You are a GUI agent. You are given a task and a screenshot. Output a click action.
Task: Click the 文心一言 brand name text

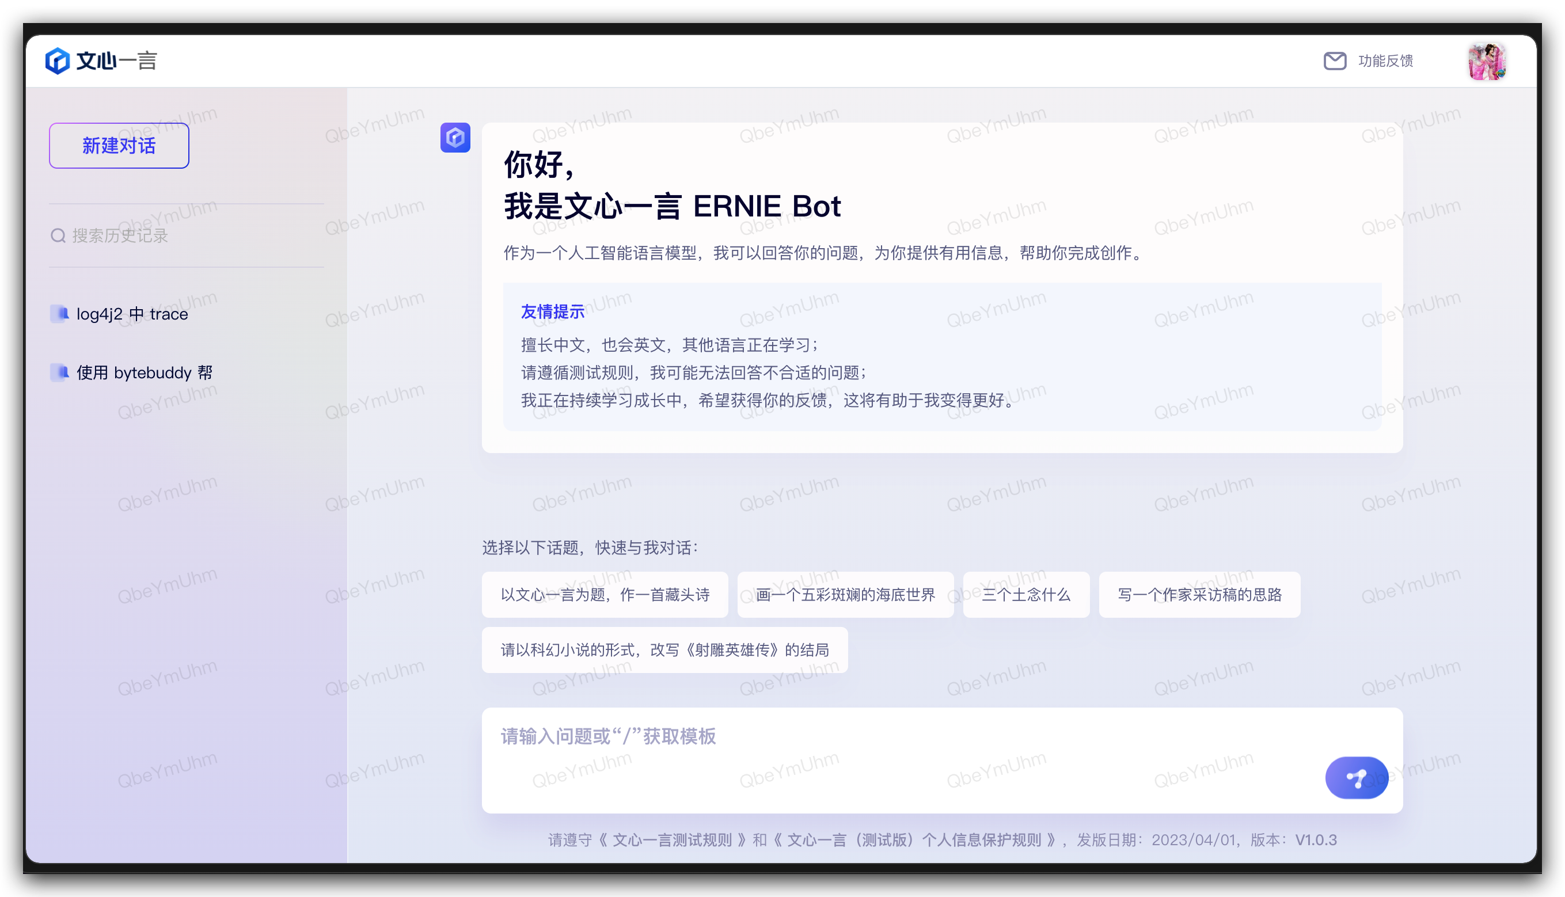coord(116,61)
